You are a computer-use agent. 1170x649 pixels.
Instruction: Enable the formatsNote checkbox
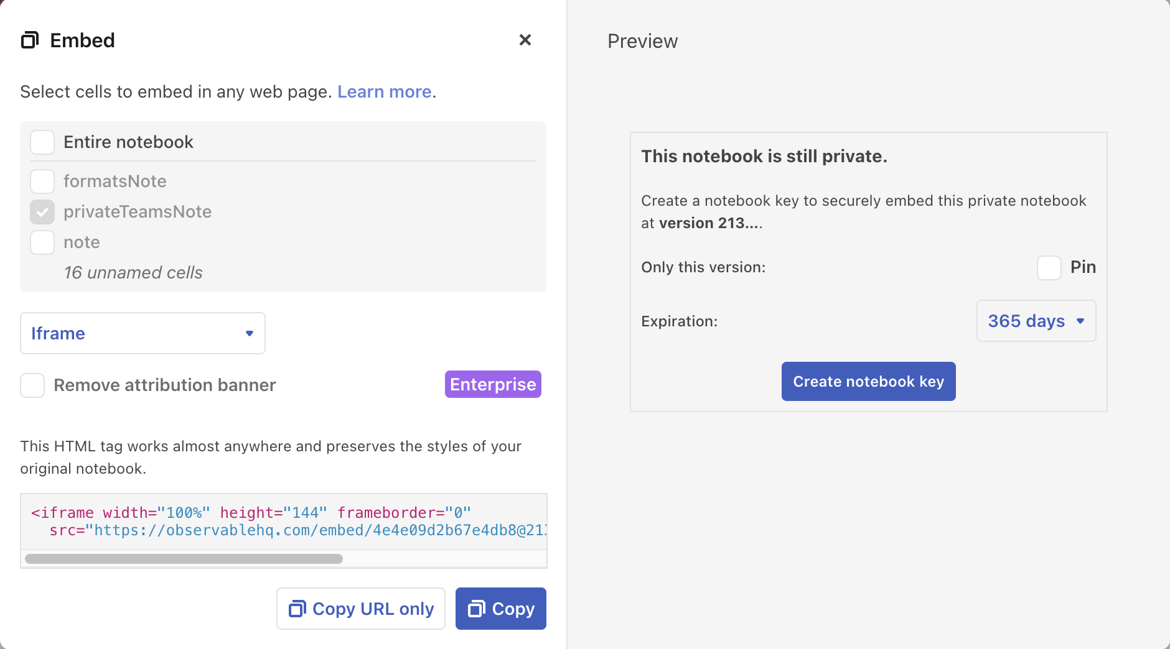[42, 181]
